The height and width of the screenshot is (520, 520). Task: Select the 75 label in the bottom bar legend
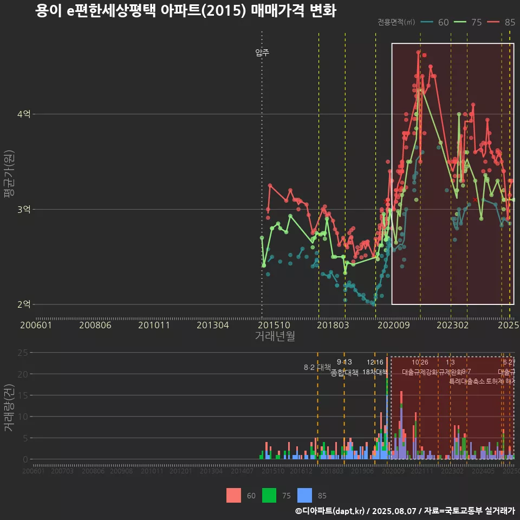[287, 496]
